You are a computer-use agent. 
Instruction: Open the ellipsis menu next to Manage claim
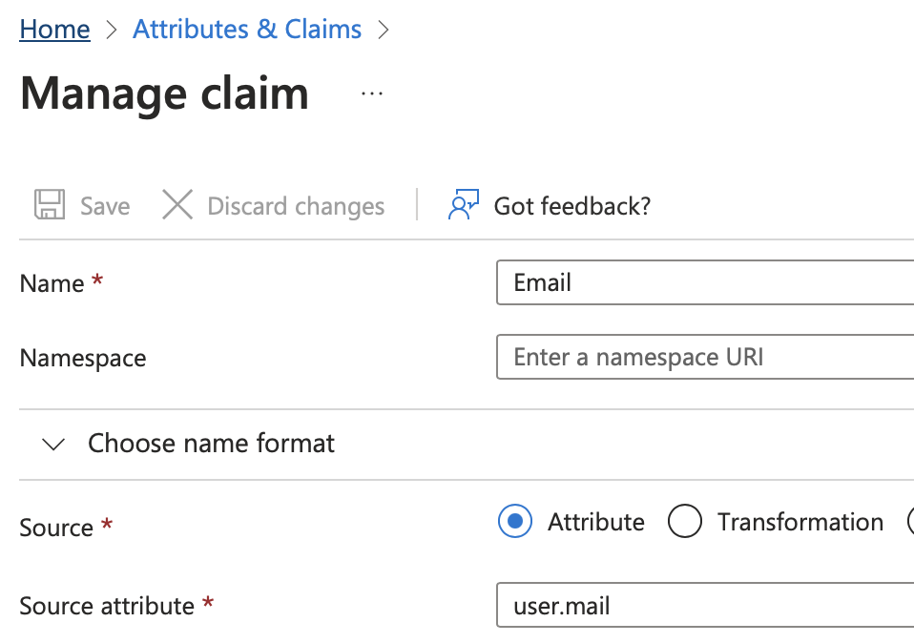(x=371, y=93)
